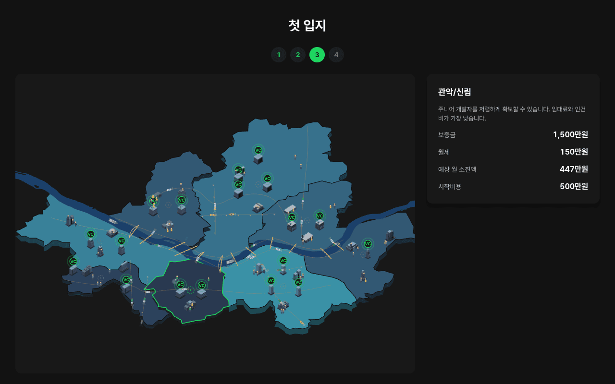Image resolution: width=615 pixels, height=384 pixels.
Task: Click the 447만원 burn value
Action: pos(574,169)
